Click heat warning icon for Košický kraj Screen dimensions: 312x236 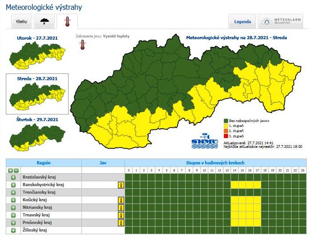(120, 200)
